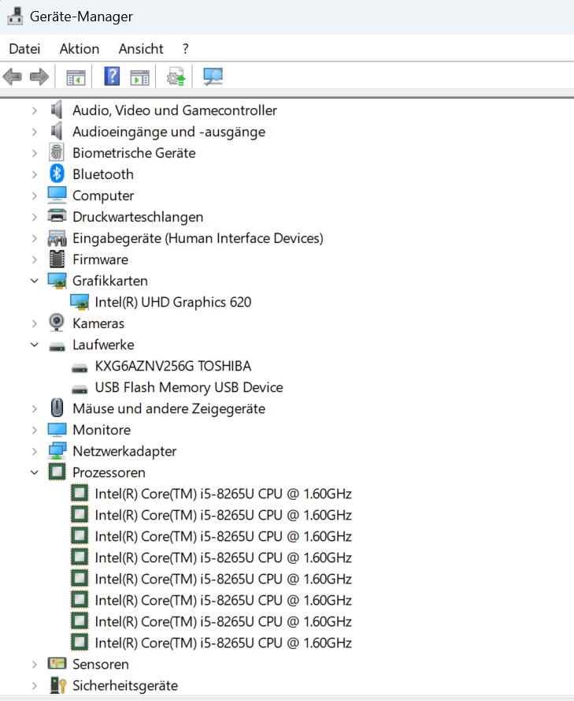This screenshot has width=574, height=701.
Task: Click the Druckwarteschlangen printer icon
Action: (x=57, y=216)
